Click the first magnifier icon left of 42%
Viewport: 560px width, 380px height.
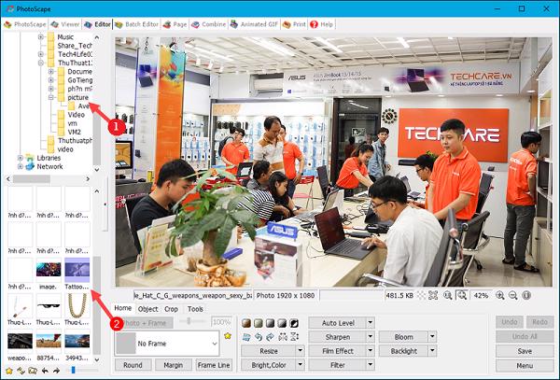point(447,295)
